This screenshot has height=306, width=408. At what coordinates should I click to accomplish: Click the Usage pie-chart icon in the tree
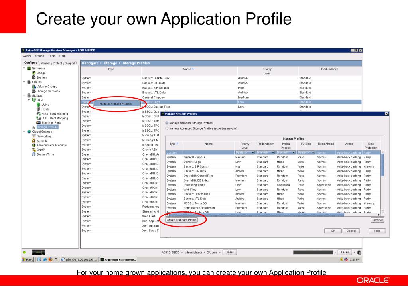[34, 73]
